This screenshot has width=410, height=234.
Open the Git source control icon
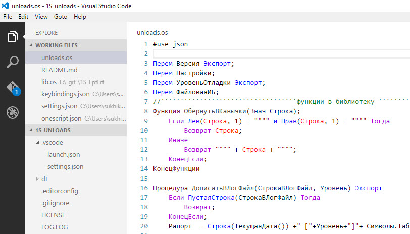pyautogui.click(x=13, y=88)
